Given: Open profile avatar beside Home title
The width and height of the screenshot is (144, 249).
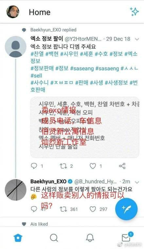Looking at the screenshot, I should pos(13,12).
